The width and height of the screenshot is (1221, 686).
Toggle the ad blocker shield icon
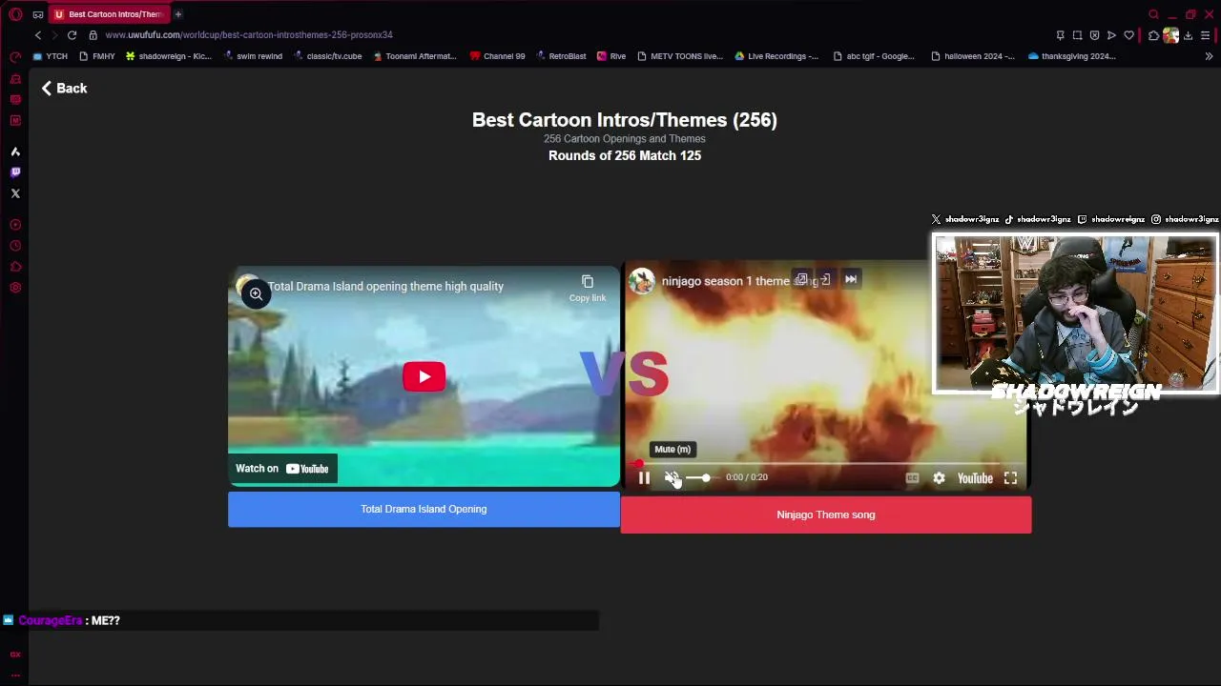[x=1094, y=35]
